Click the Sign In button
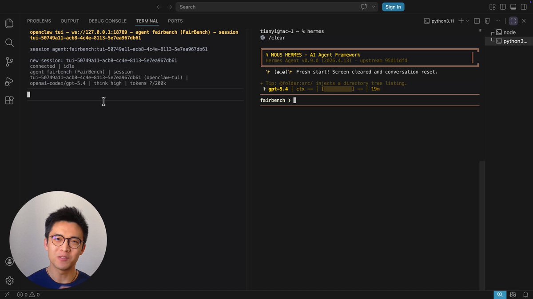 (x=393, y=7)
